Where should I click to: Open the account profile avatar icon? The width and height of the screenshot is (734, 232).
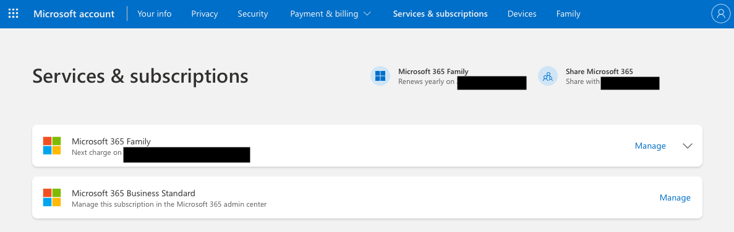(x=720, y=14)
